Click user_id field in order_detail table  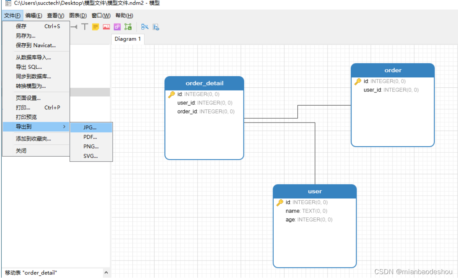(205, 103)
